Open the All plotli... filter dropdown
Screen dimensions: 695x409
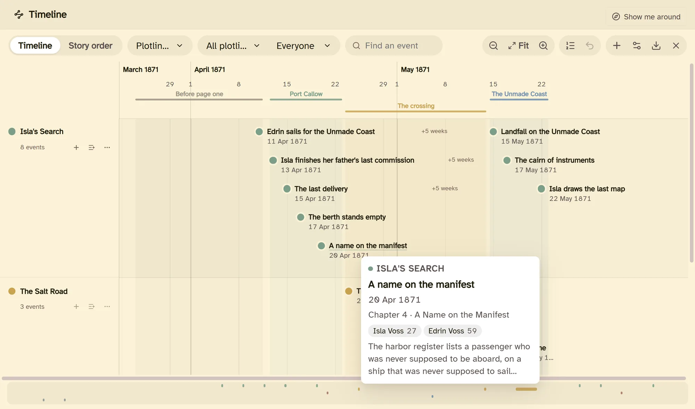click(x=233, y=45)
